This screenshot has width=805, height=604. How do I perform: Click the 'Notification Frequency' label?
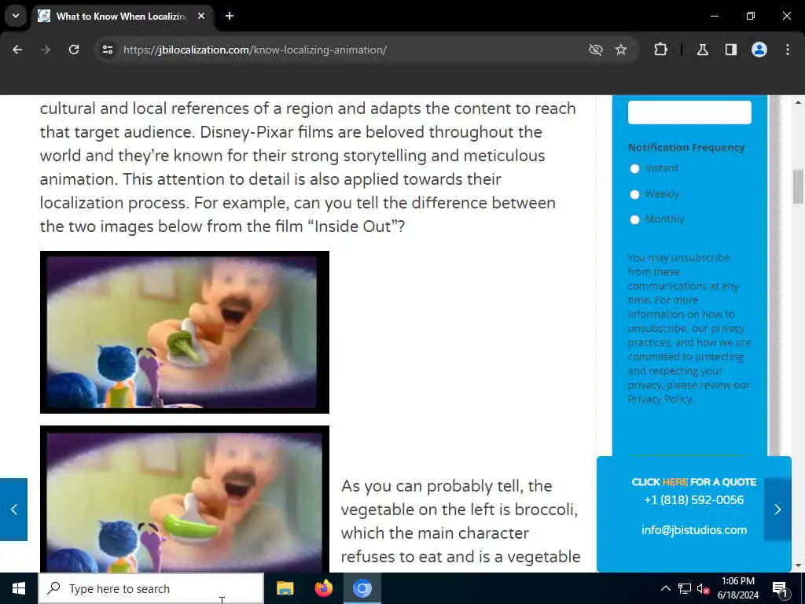point(686,147)
